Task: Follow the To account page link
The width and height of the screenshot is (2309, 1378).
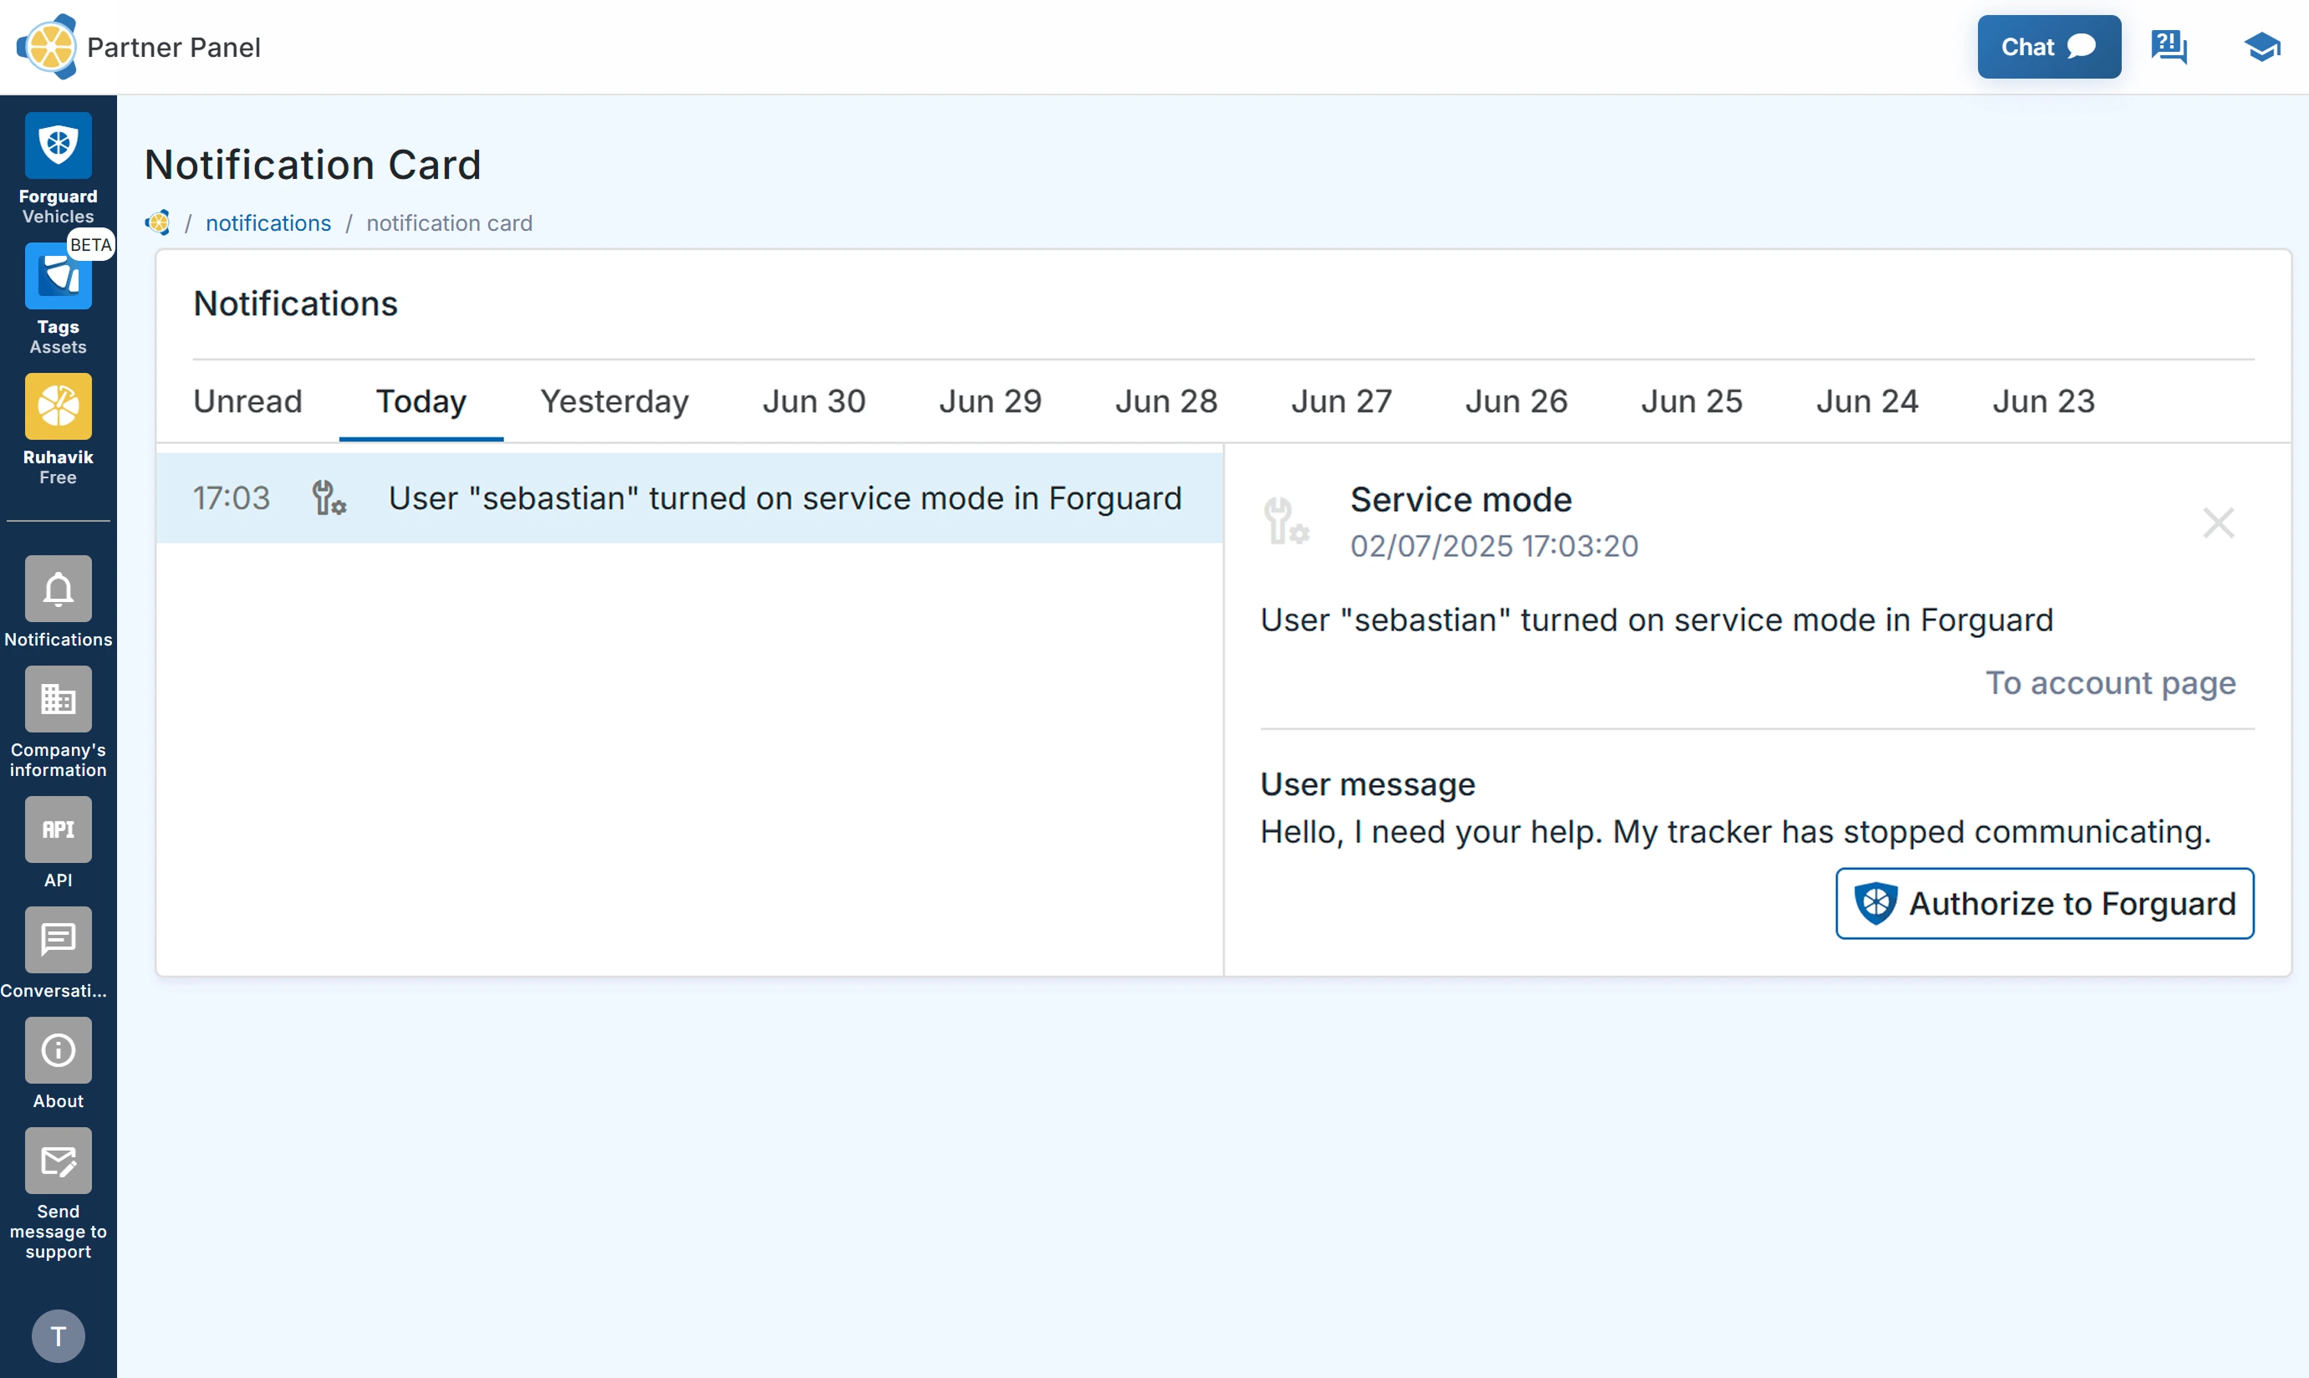Action: click(x=2109, y=683)
